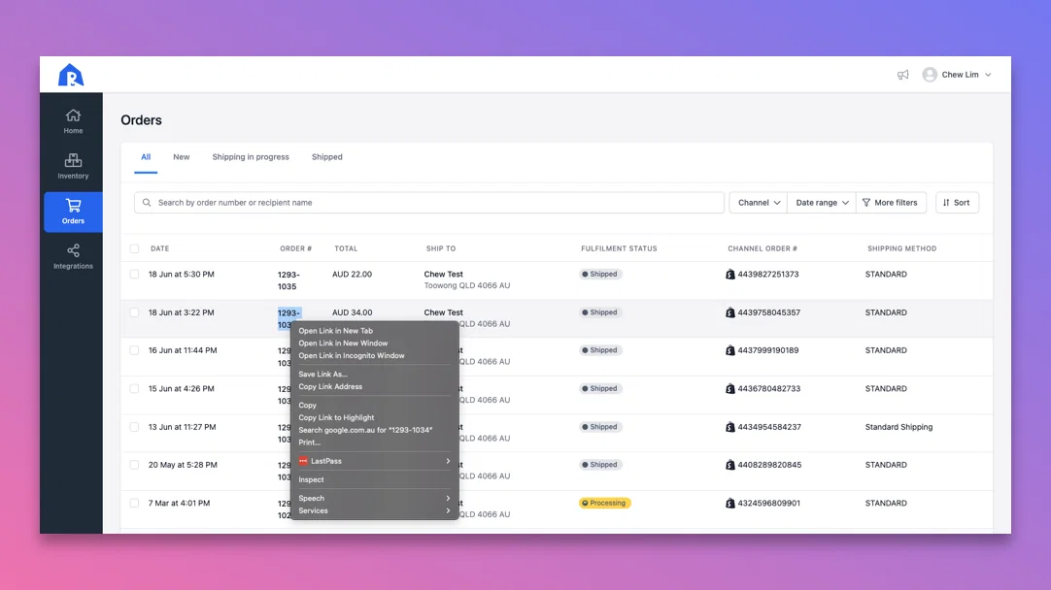Click Shopify icon beside 4439827251373
Screen dimensions: 1051x590
click(729, 274)
